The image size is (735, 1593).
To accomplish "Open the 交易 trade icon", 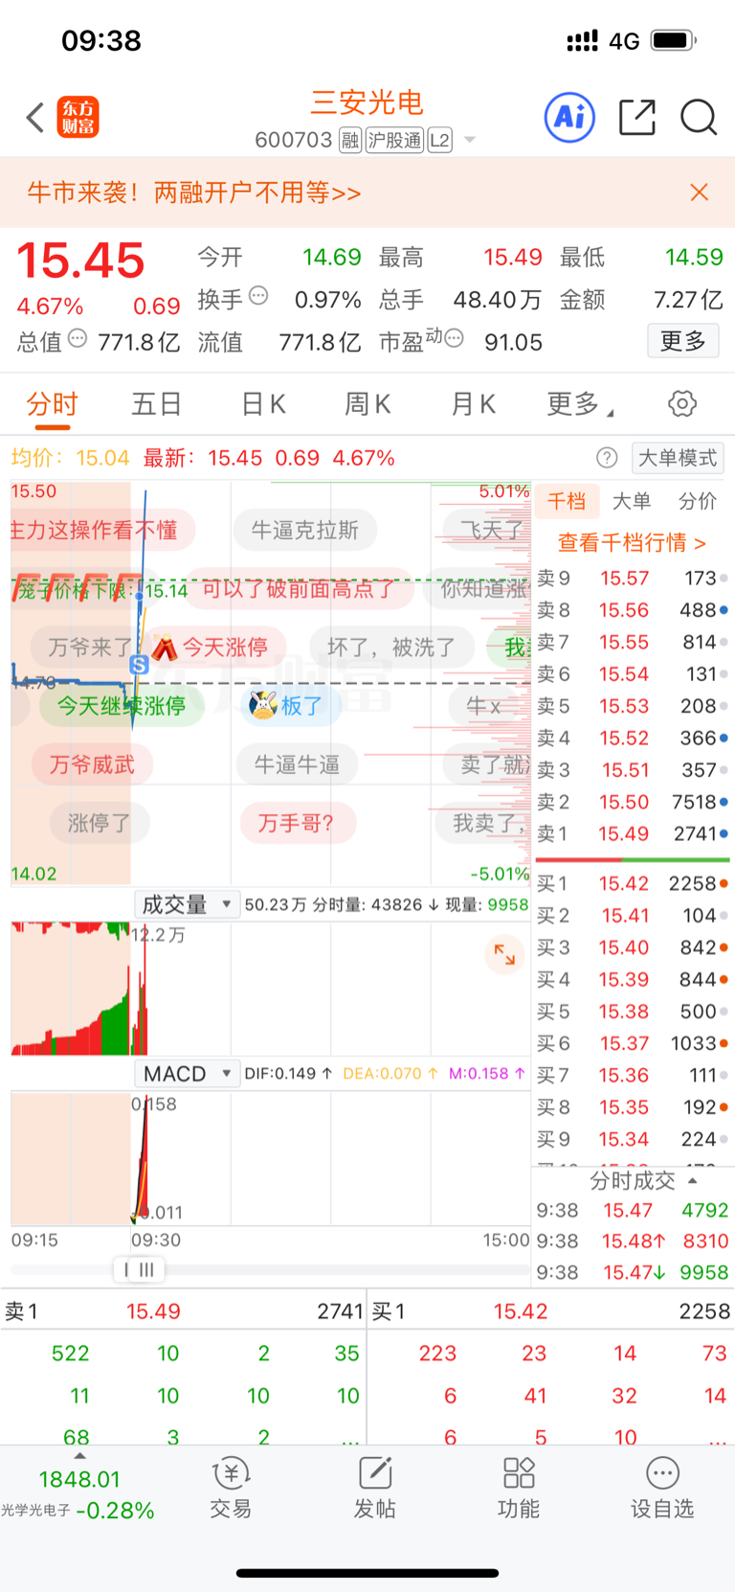I will coord(231,1489).
